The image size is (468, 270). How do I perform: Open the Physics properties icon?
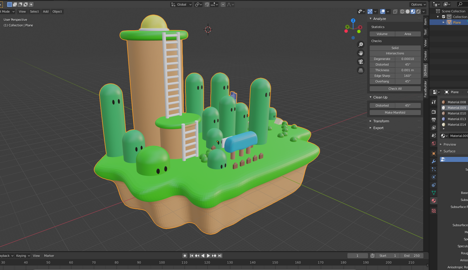point(434,177)
